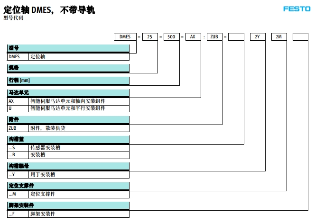Select the 智能伺服马达单元和平行安装组件 row
Viewport: 315px width, 223px height.
tap(68, 108)
